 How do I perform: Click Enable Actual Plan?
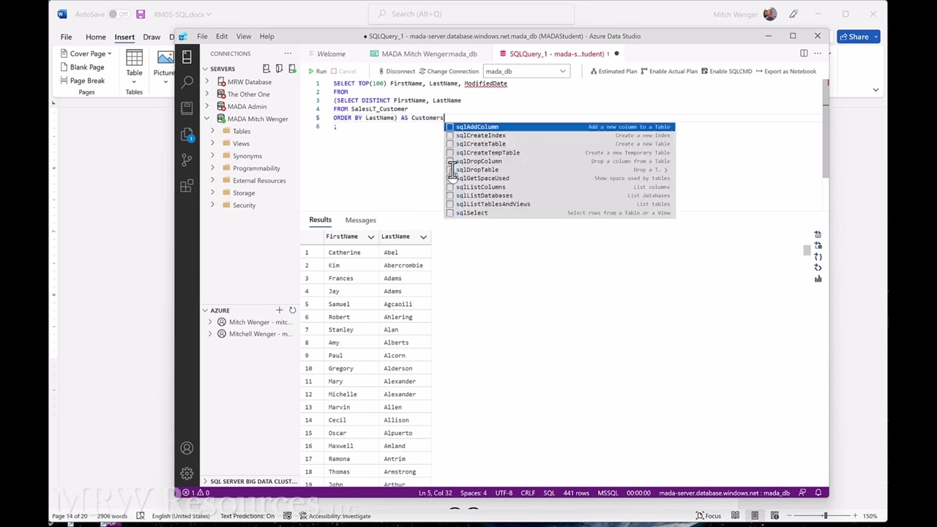click(669, 71)
